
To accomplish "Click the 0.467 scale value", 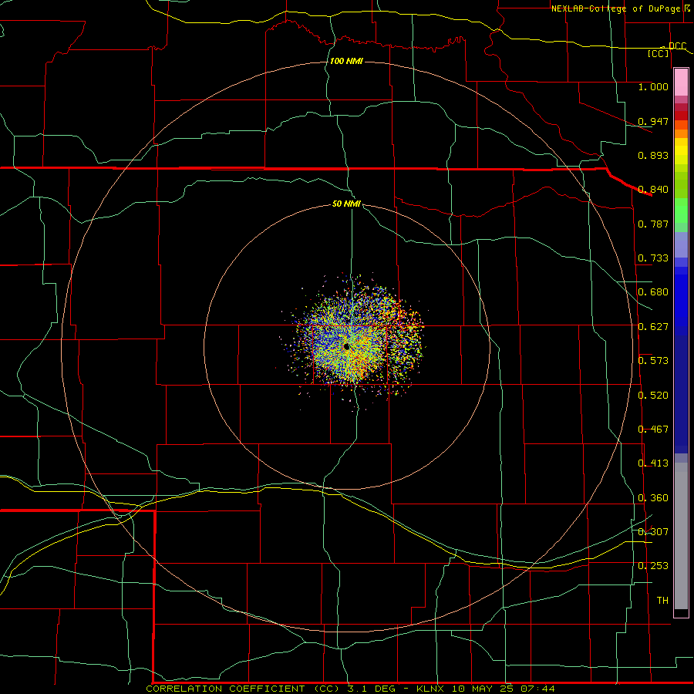I will [x=653, y=430].
